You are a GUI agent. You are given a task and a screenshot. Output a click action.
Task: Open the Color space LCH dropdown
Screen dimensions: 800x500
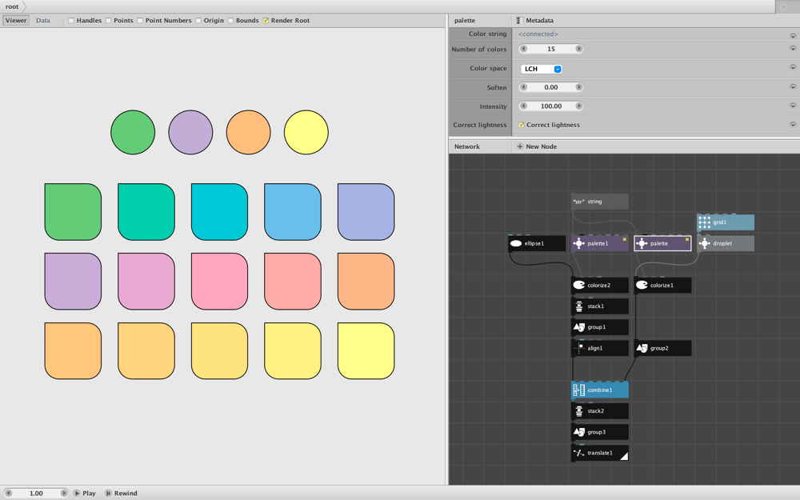click(x=542, y=69)
